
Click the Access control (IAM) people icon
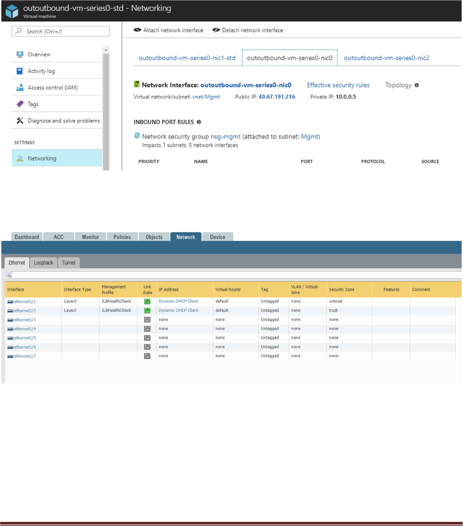(x=20, y=88)
